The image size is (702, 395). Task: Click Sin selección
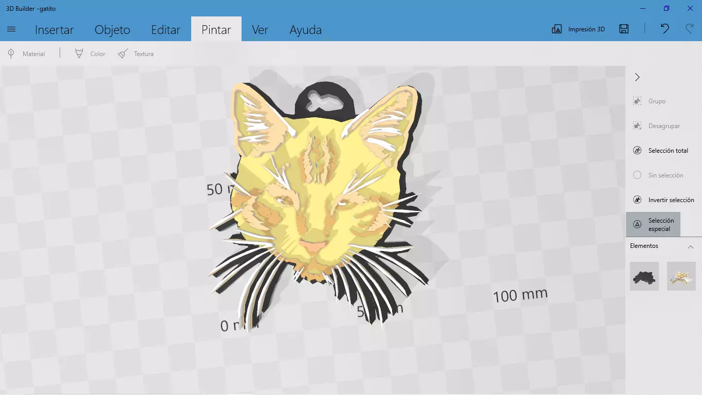[658, 175]
